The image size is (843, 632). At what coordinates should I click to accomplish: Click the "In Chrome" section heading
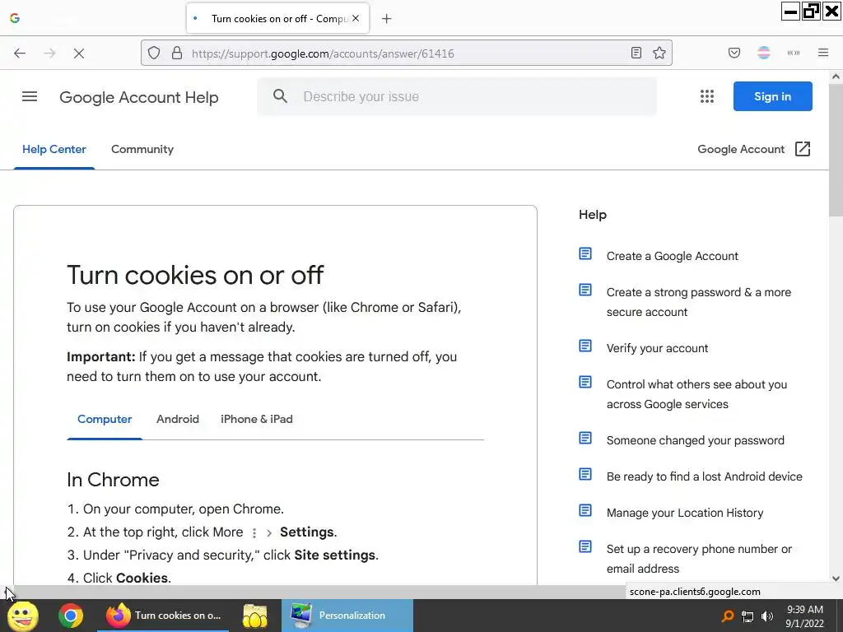pos(113,480)
